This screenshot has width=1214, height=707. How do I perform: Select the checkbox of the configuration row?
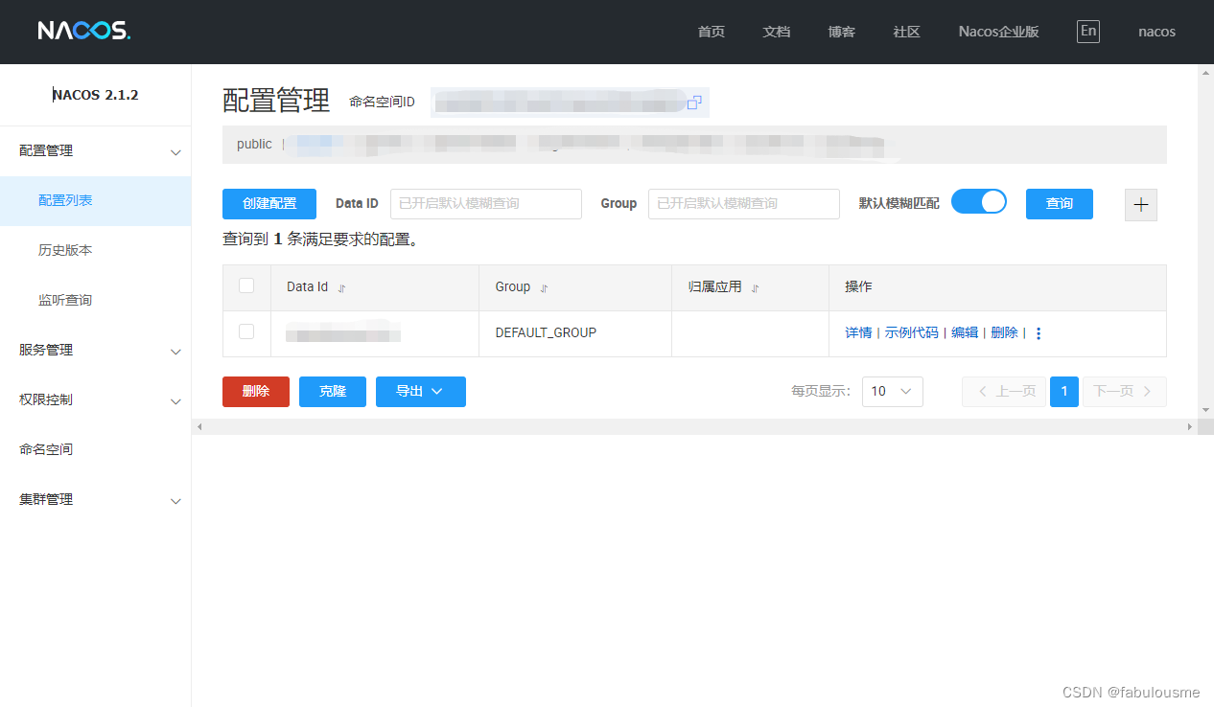246,331
